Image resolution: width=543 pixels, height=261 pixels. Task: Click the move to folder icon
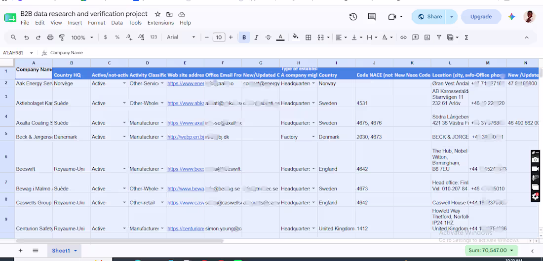tap(169, 14)
